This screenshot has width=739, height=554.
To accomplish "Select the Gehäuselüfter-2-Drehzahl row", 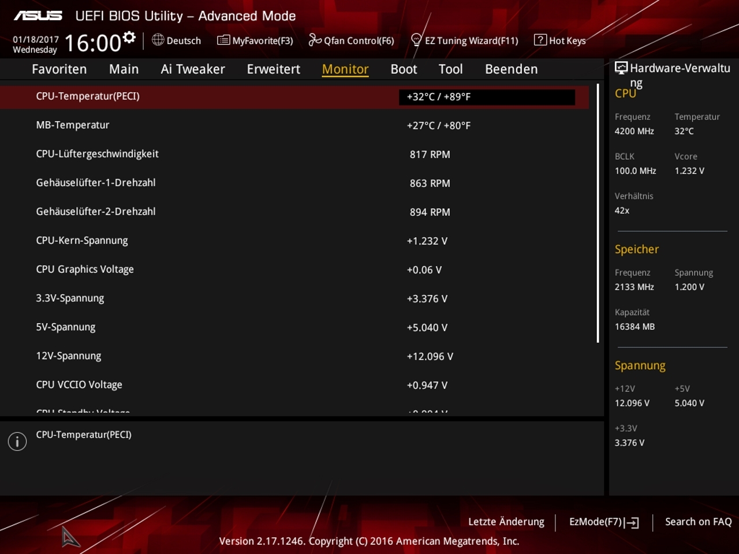I will point(294,212).
